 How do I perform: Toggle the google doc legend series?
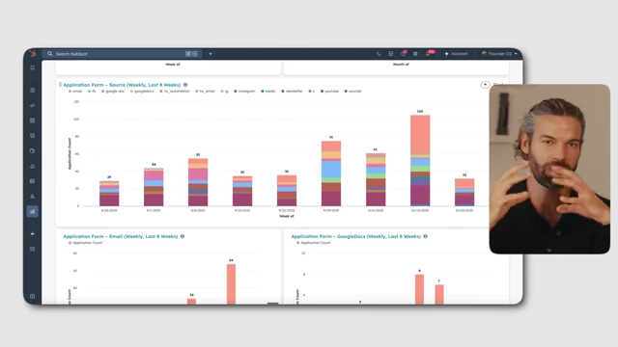(113, 92)
